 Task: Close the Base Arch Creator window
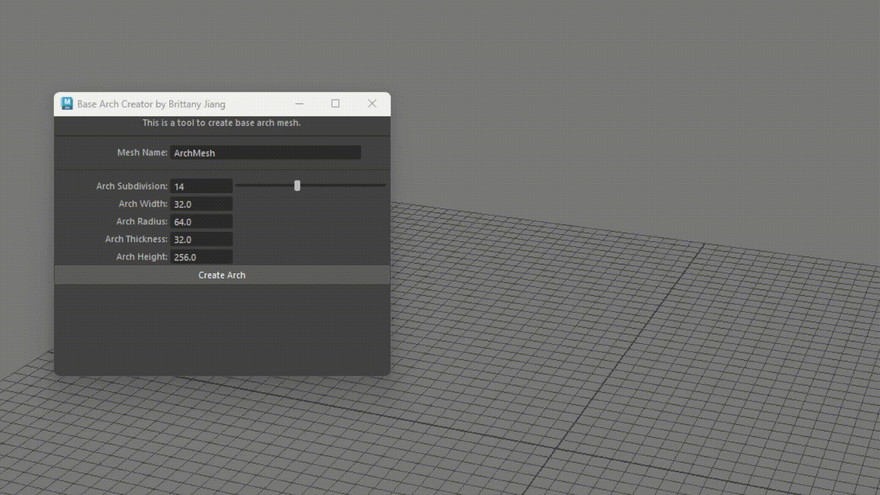pyautogui.click(x=372, y=104)
